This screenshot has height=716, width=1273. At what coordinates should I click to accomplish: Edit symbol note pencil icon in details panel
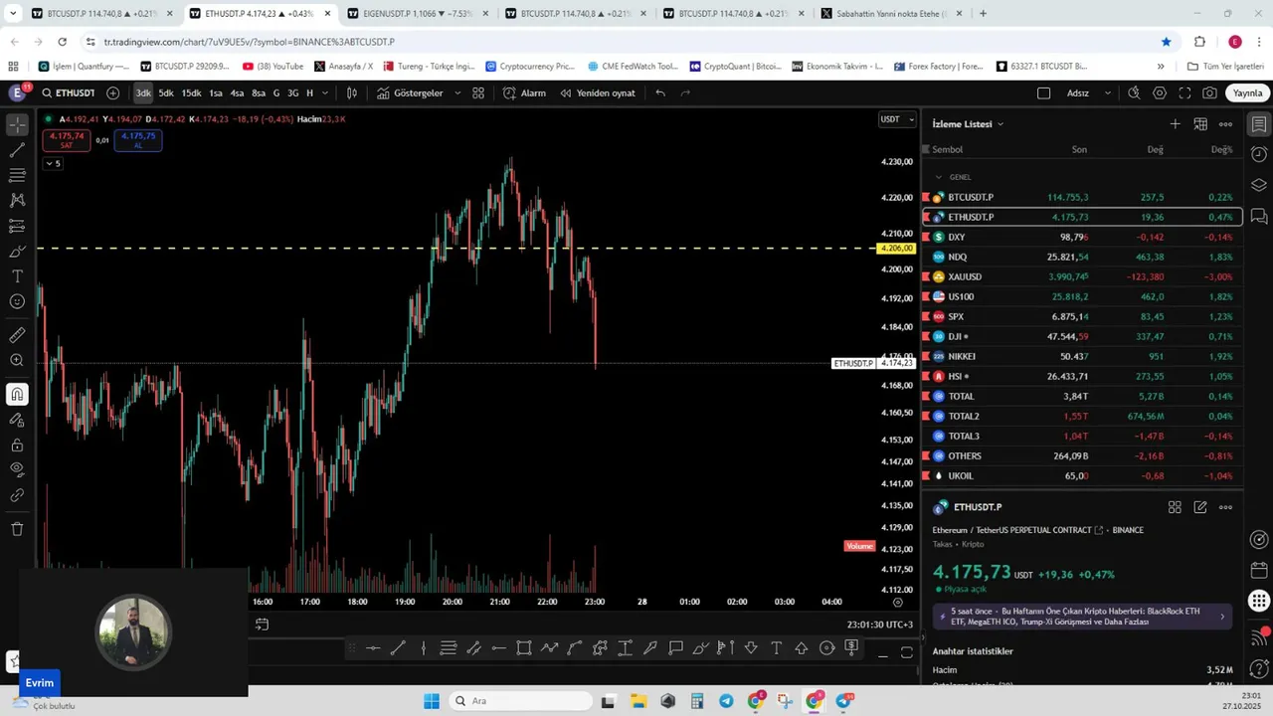(1200, 507)
